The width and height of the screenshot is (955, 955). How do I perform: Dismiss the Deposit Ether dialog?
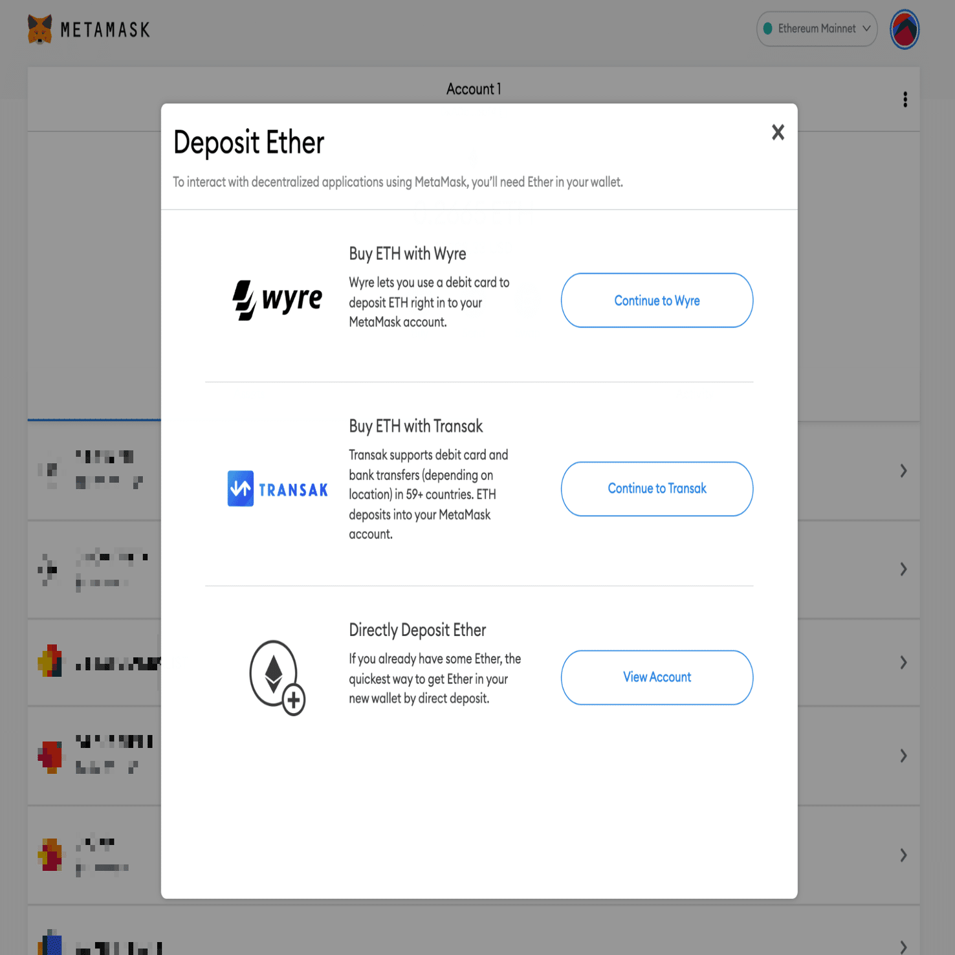pos(777,132)
